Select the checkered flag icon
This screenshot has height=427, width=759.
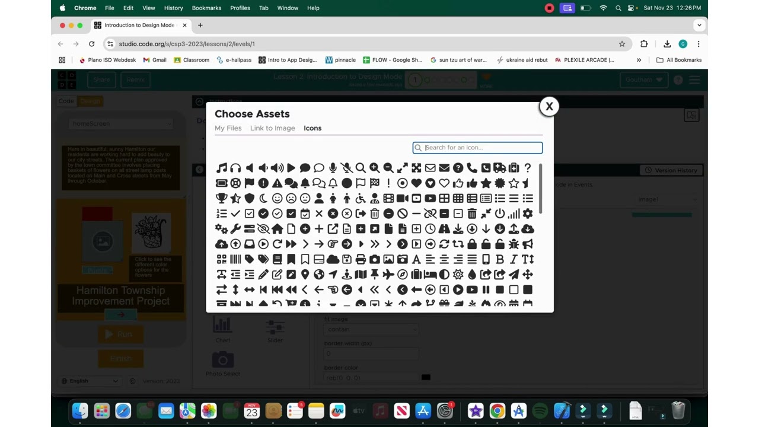[375, 183]
